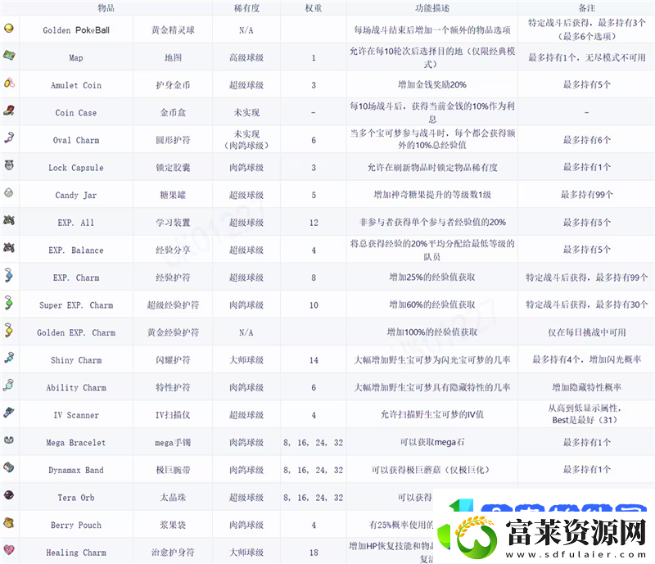
Task: Click the Tera Orb item icon
Action: [9, 495]
